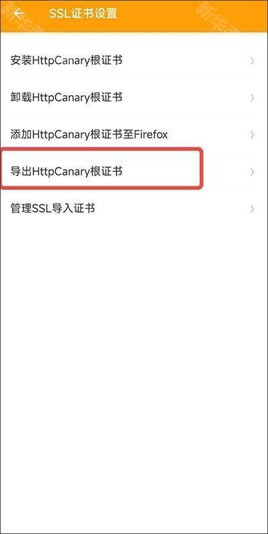268x534 pixels.
Task: Tap chevron beside 导出HttpCanary根证书
Action: 252,172
